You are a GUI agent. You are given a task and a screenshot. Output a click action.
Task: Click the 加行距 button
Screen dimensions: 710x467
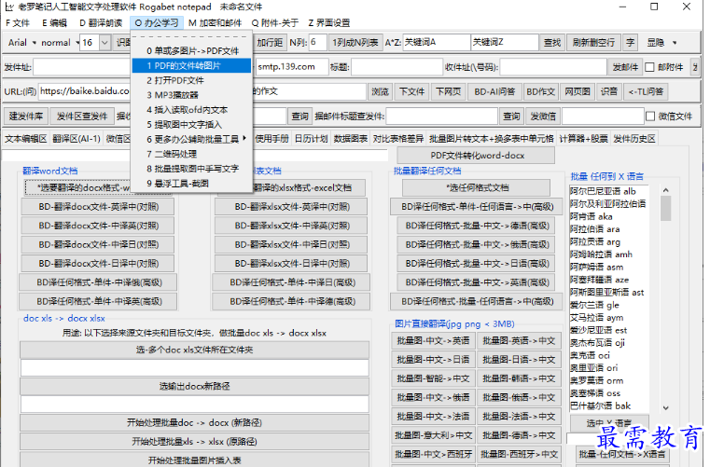coord(270,43)
